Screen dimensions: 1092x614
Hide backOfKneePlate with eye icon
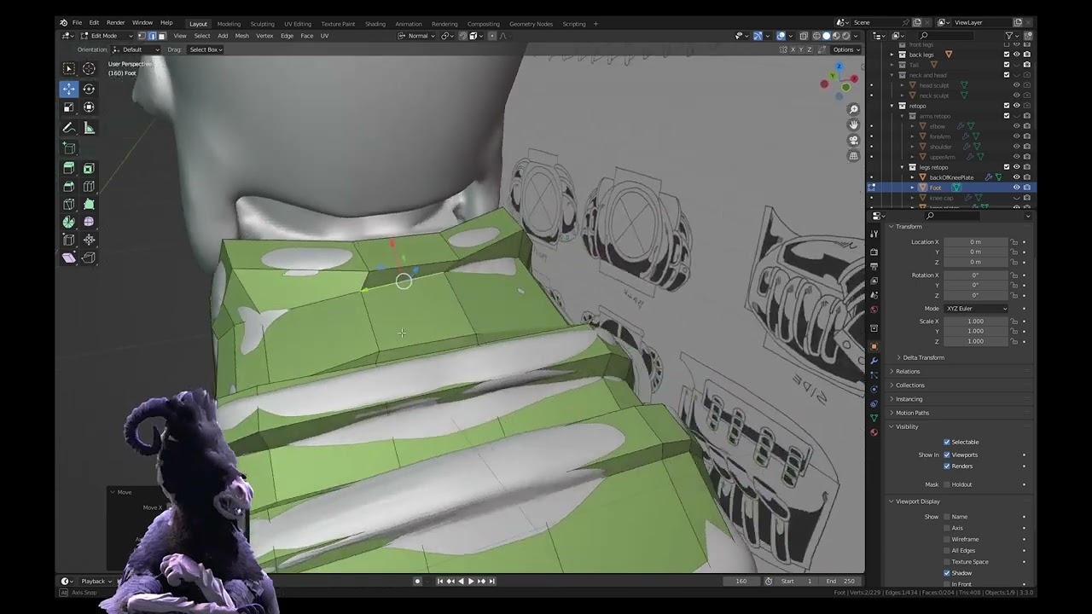(1016, 177)
